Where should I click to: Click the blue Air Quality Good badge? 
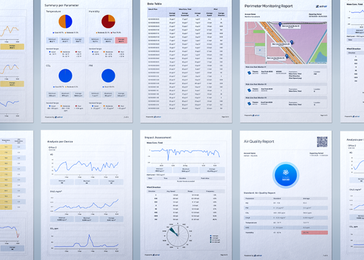(286, 175)
